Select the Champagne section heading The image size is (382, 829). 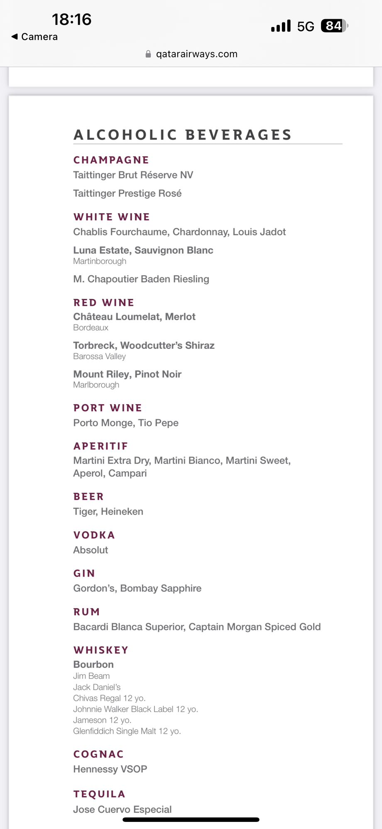[111, 160]
